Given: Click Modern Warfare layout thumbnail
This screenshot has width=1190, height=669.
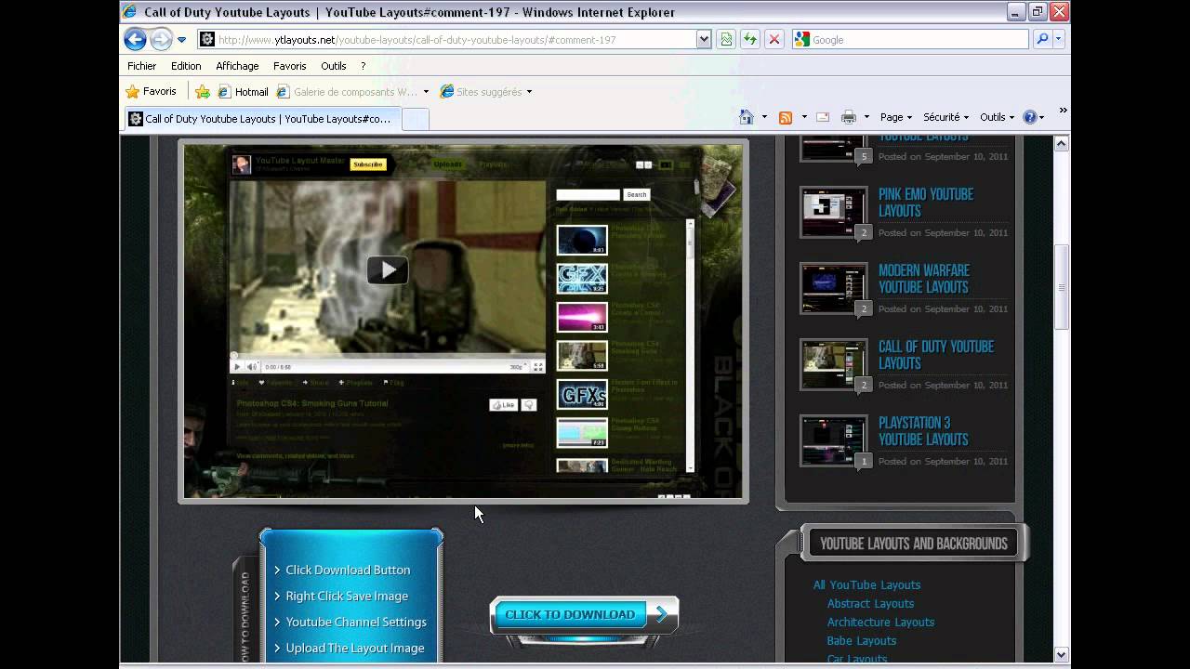Looking at the screenshot, I should point(834,288).
